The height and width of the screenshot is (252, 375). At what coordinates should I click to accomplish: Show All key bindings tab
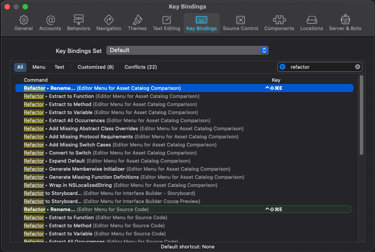20,67
